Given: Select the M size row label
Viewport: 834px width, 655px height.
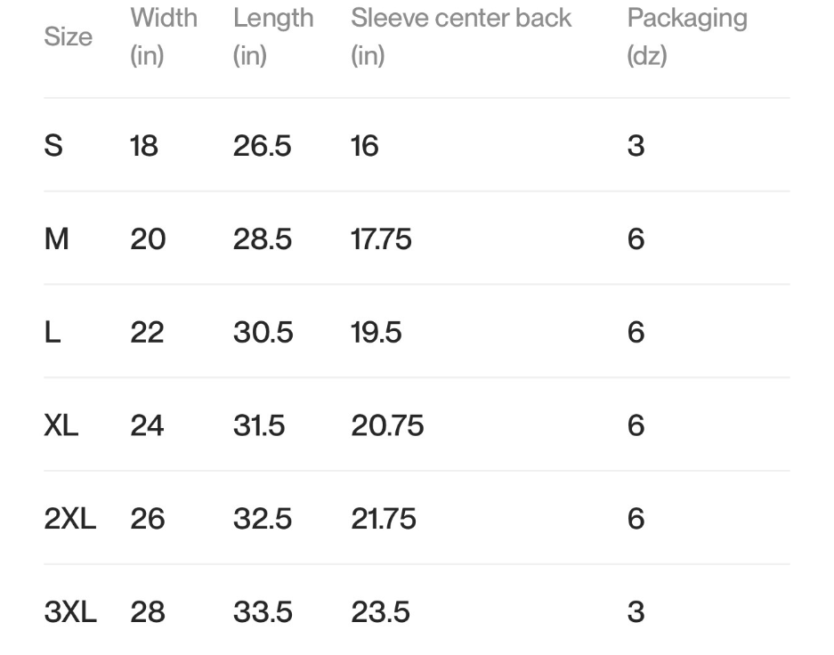Looking at the screenshot, I should [56, 239].
